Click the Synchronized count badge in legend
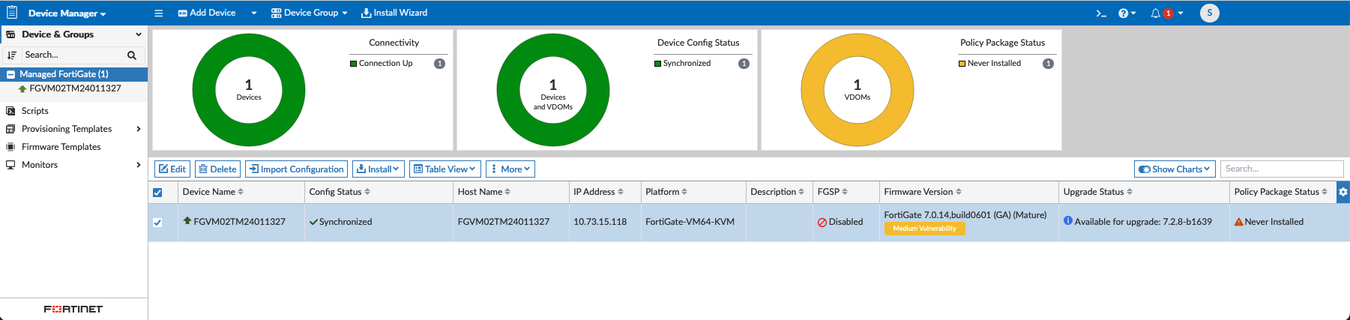The width and height of the screenshot is (1350, 320). tap(744, 64)
